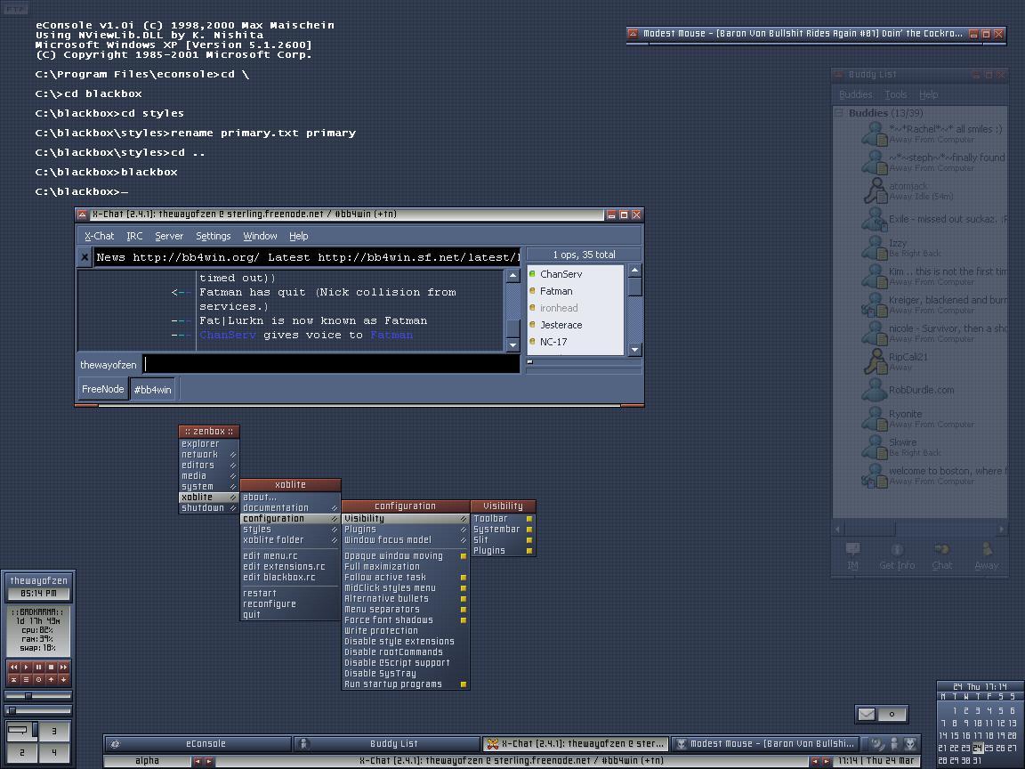
Task: Click the first system tray icon beside Modest Mouse task
Action: pos(877,743)
